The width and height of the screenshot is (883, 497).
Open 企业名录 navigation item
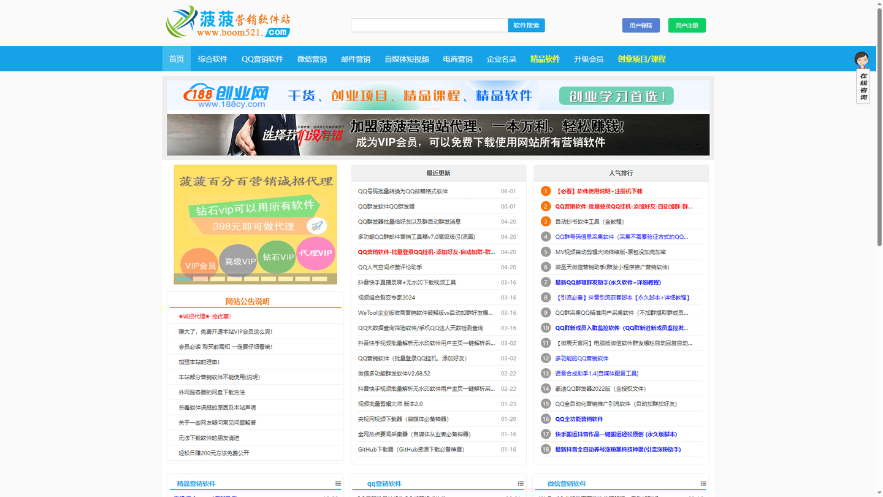point(502,59)
